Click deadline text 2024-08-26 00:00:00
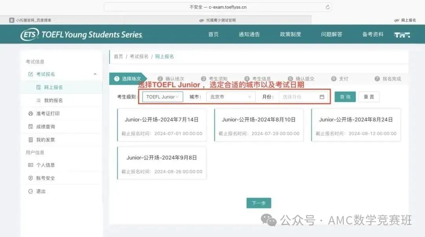 [178, 171]
